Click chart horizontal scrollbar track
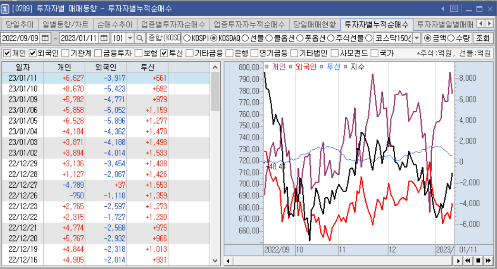Screen dimensions: 497x269 (343, 261)
